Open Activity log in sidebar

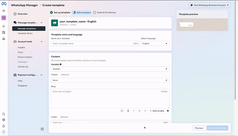pos(23,67)
